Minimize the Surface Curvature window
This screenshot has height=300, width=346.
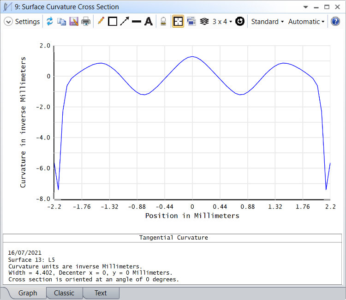tap(316, 7)
